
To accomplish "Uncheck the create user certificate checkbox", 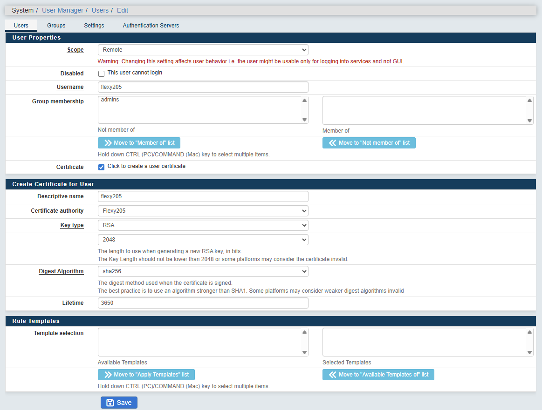I will tap(101, 167).
